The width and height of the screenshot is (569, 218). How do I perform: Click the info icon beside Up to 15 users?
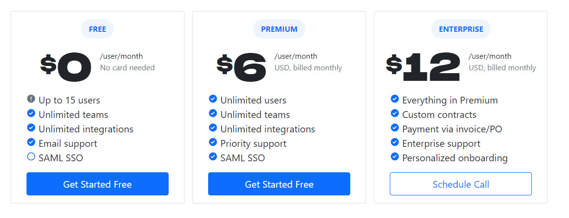(31, 99)
